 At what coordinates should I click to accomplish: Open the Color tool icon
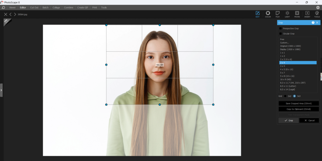tap(268, 14)
